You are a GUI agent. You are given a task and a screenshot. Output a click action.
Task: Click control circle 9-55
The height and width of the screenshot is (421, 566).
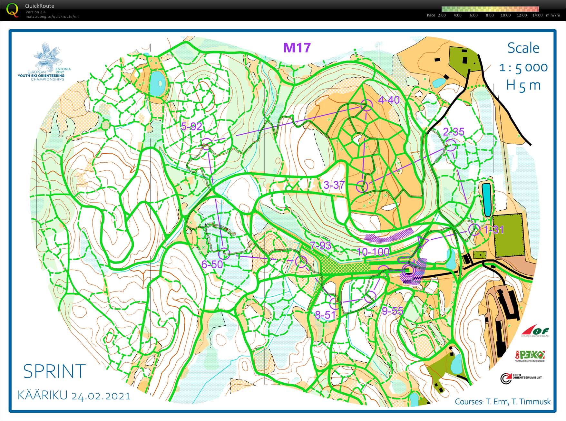click(x=370, y=297)
